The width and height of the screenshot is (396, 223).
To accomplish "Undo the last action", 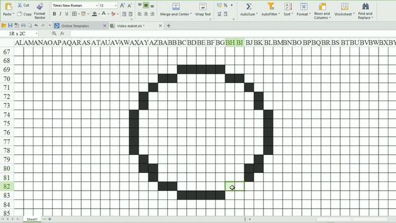I will 37,25.
